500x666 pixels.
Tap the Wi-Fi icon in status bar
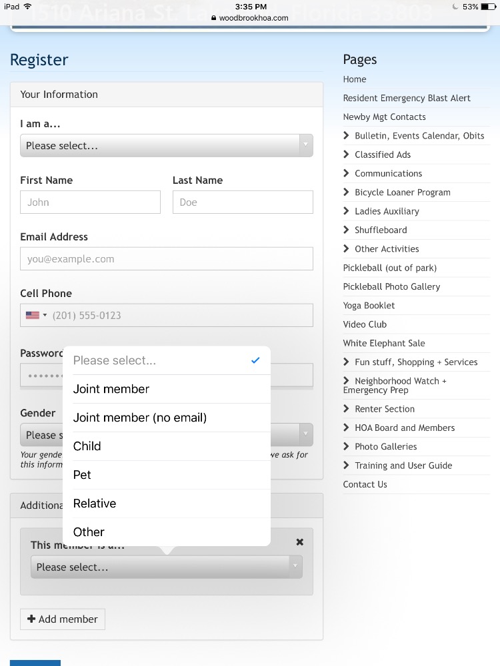pos(27,7)
